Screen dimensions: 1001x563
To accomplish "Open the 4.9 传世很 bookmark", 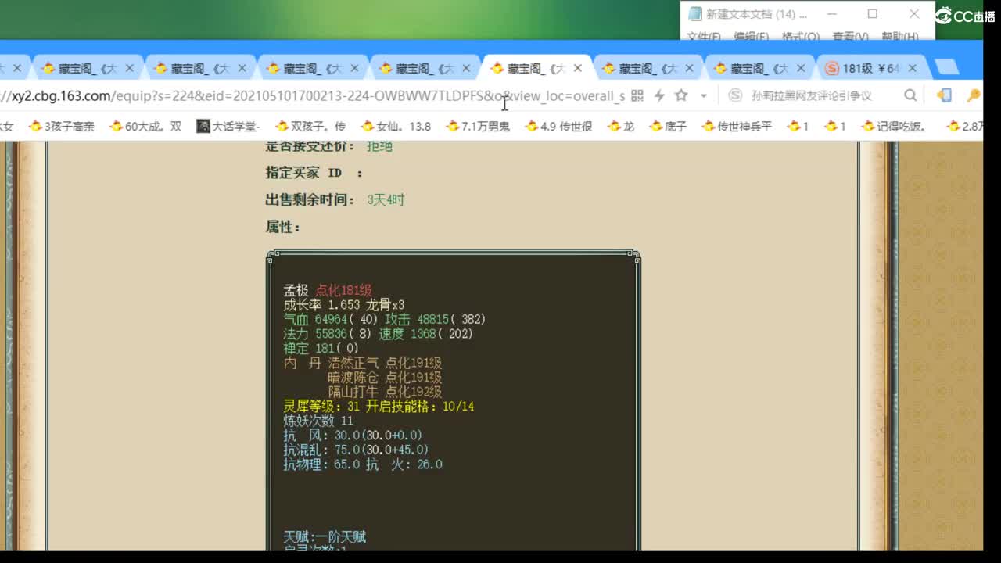I will coord(558,126).
